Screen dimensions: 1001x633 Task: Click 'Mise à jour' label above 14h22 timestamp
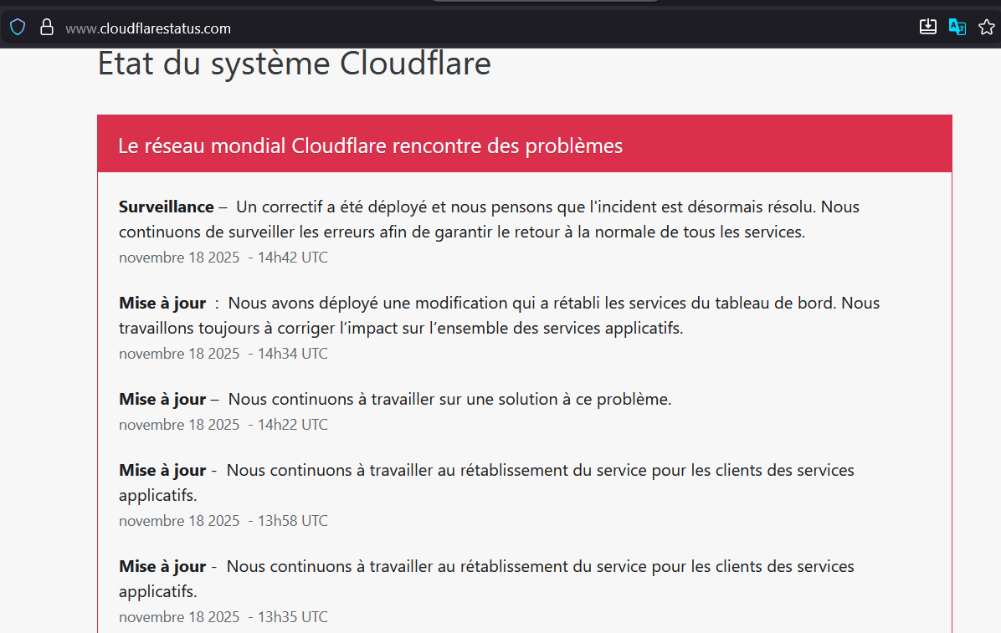162,400
